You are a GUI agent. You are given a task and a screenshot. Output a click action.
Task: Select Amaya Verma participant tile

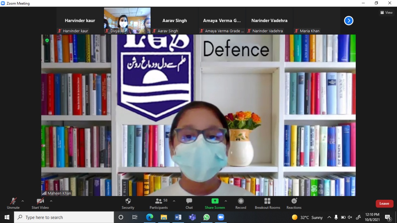[222, 20]
